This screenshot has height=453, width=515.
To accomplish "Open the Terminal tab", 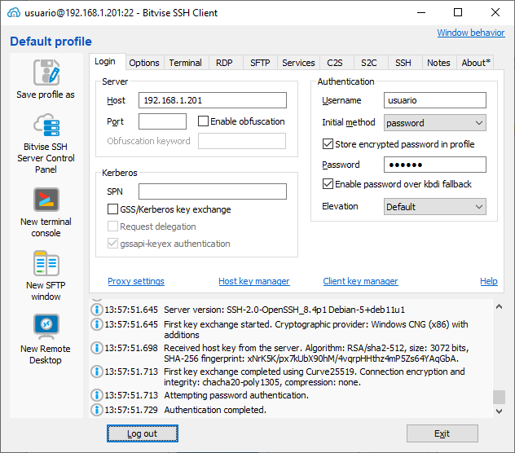I will coord(186,63).
